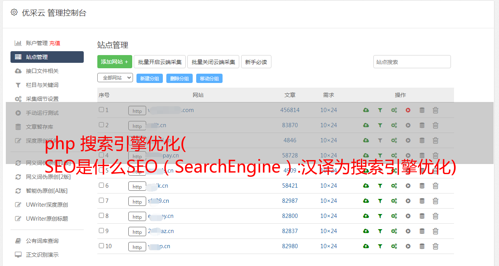Click green filter icon in row 6
499x266 pixels.
point(380,186)
